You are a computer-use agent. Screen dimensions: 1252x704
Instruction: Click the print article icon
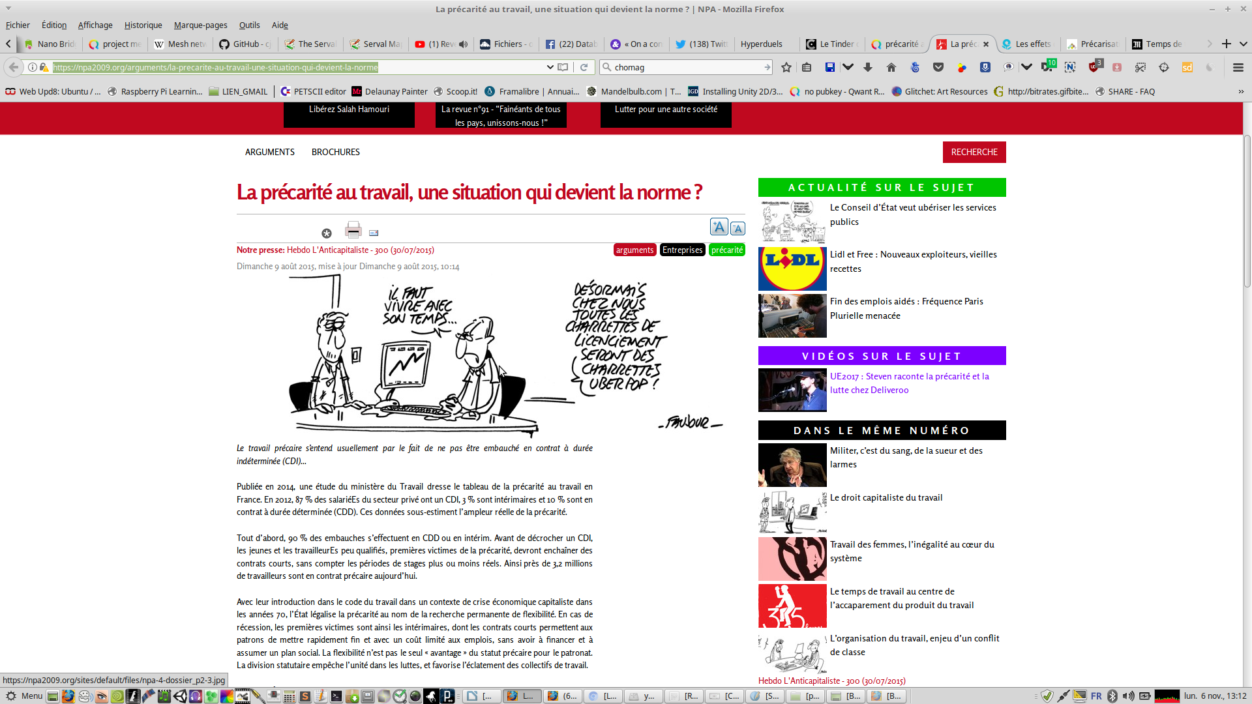point(353,230)
